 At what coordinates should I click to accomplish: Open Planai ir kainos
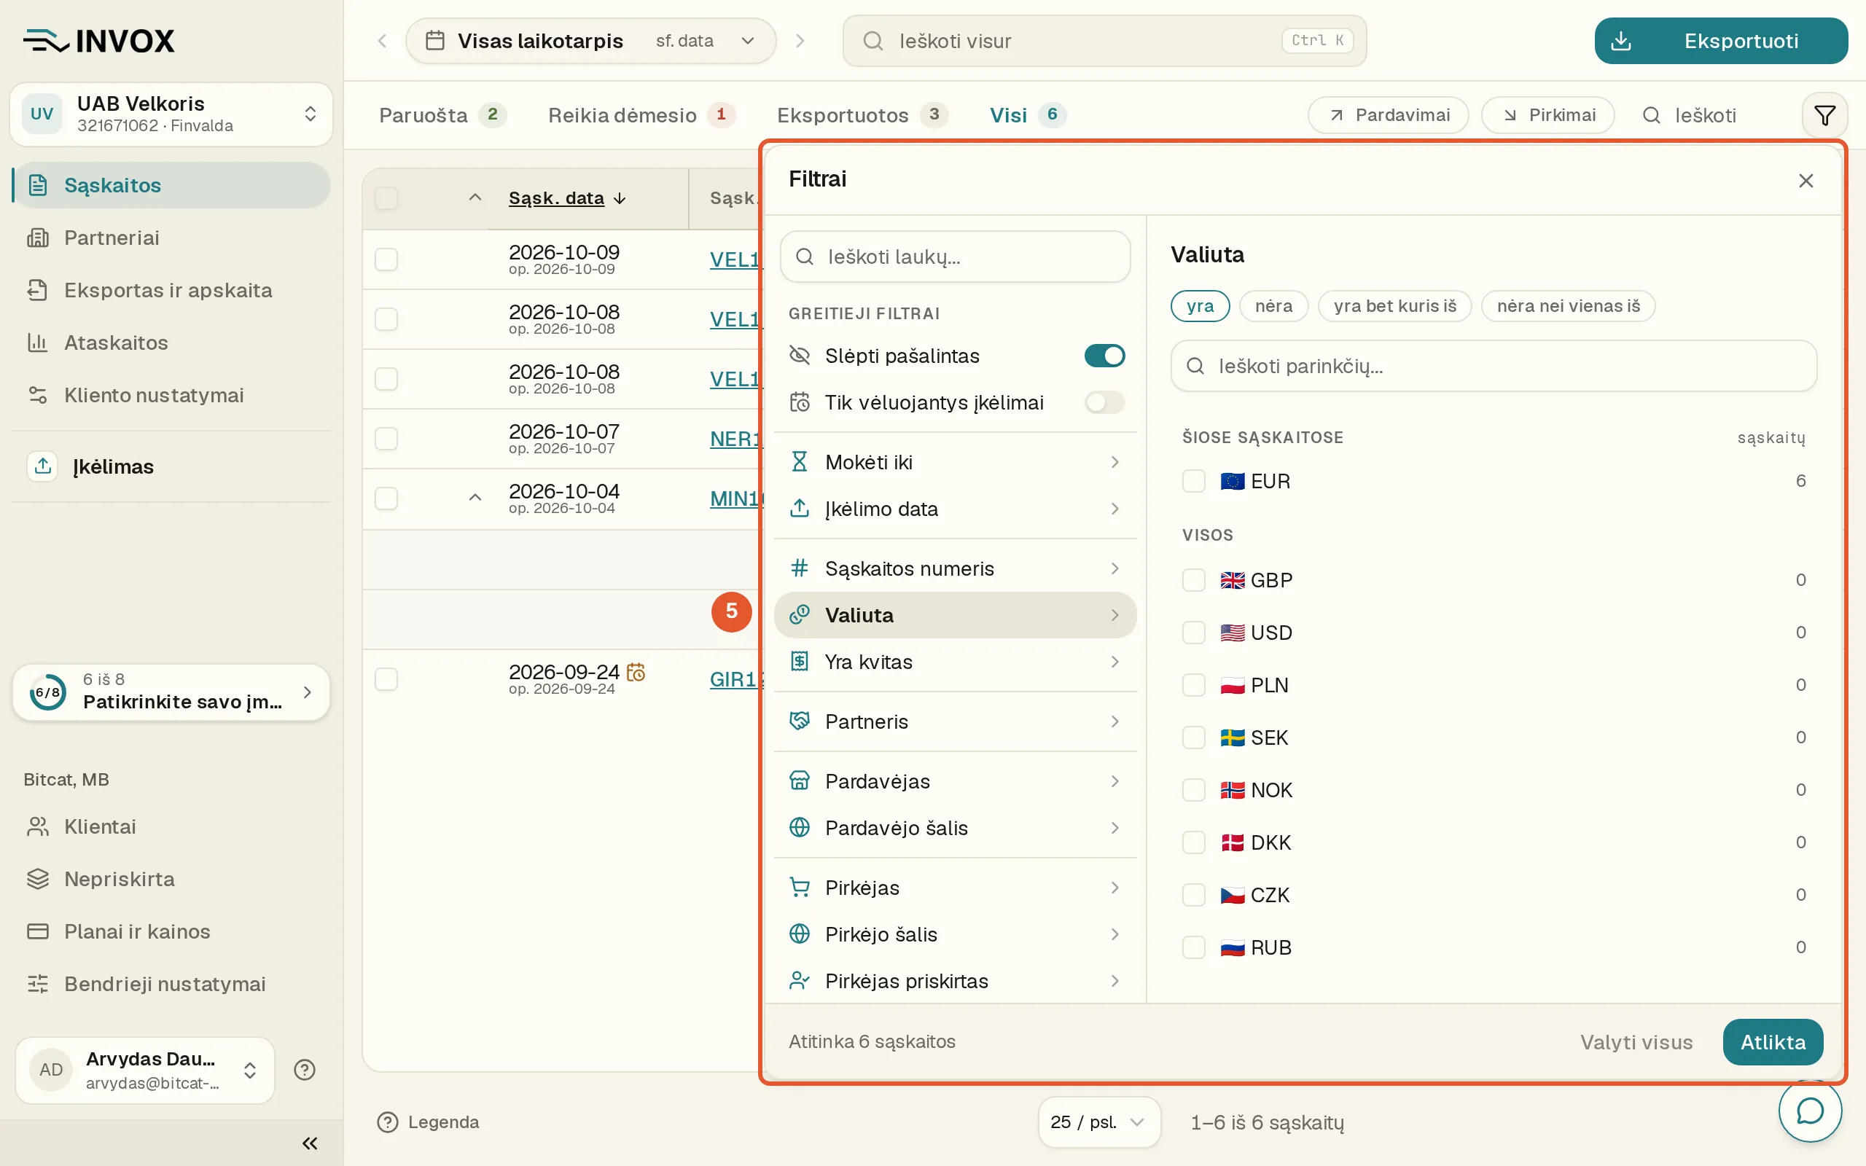point(173,931)
